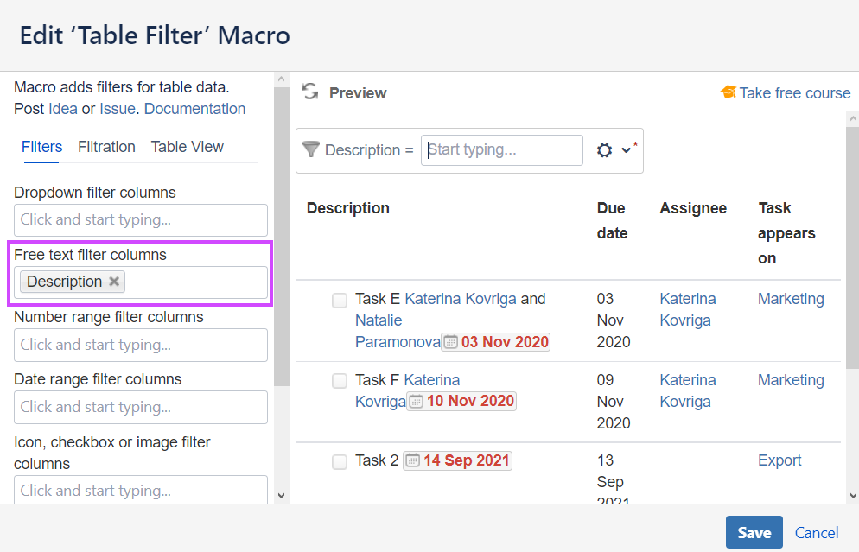The height and width of the screenshot is (552, 859).
Task: Toggle the Task 2 checkbox
Action: (340, 461)
